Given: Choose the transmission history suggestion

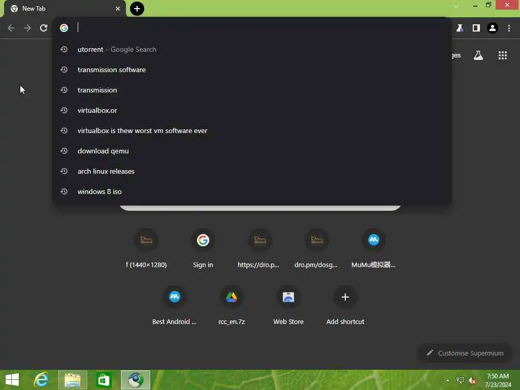Looking at the screenshot, I should click(252, 90).
